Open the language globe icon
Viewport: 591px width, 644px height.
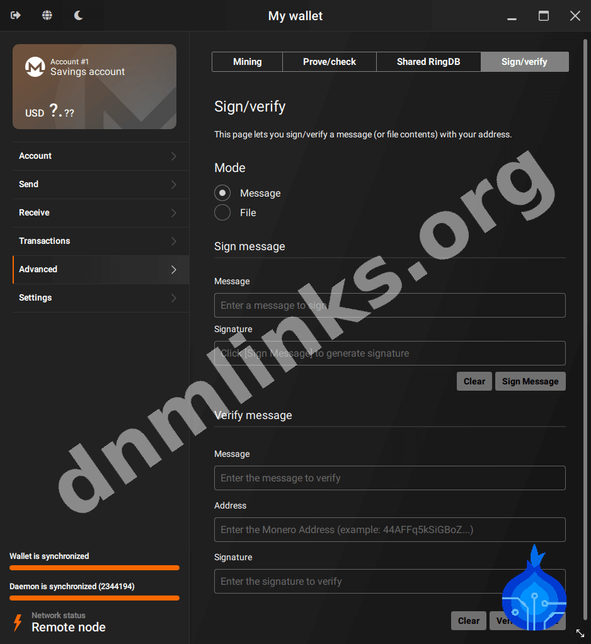point(47,15)
